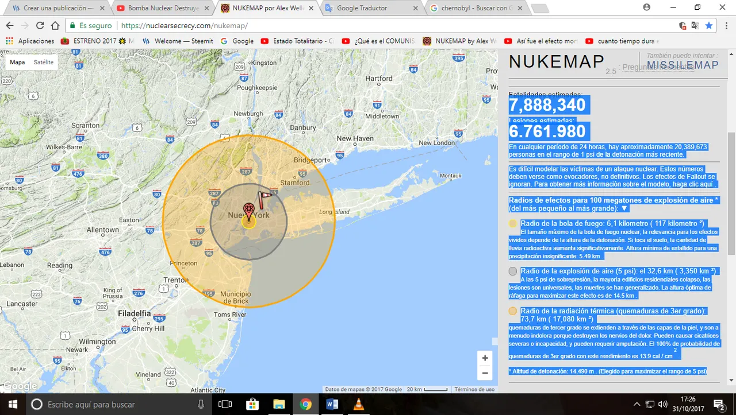Click the orange thermal radiation swatch
736x415 pixels.
click(513, 311)
